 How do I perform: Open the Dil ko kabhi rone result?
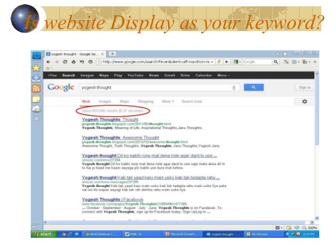coord(150,156)
